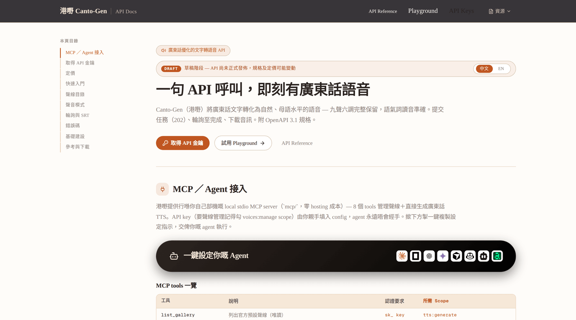Jump to 聲線目錄 in sidebar
The width and height of the screenshot is (576, 320).
pyautogui.click(x=75, y=94)
